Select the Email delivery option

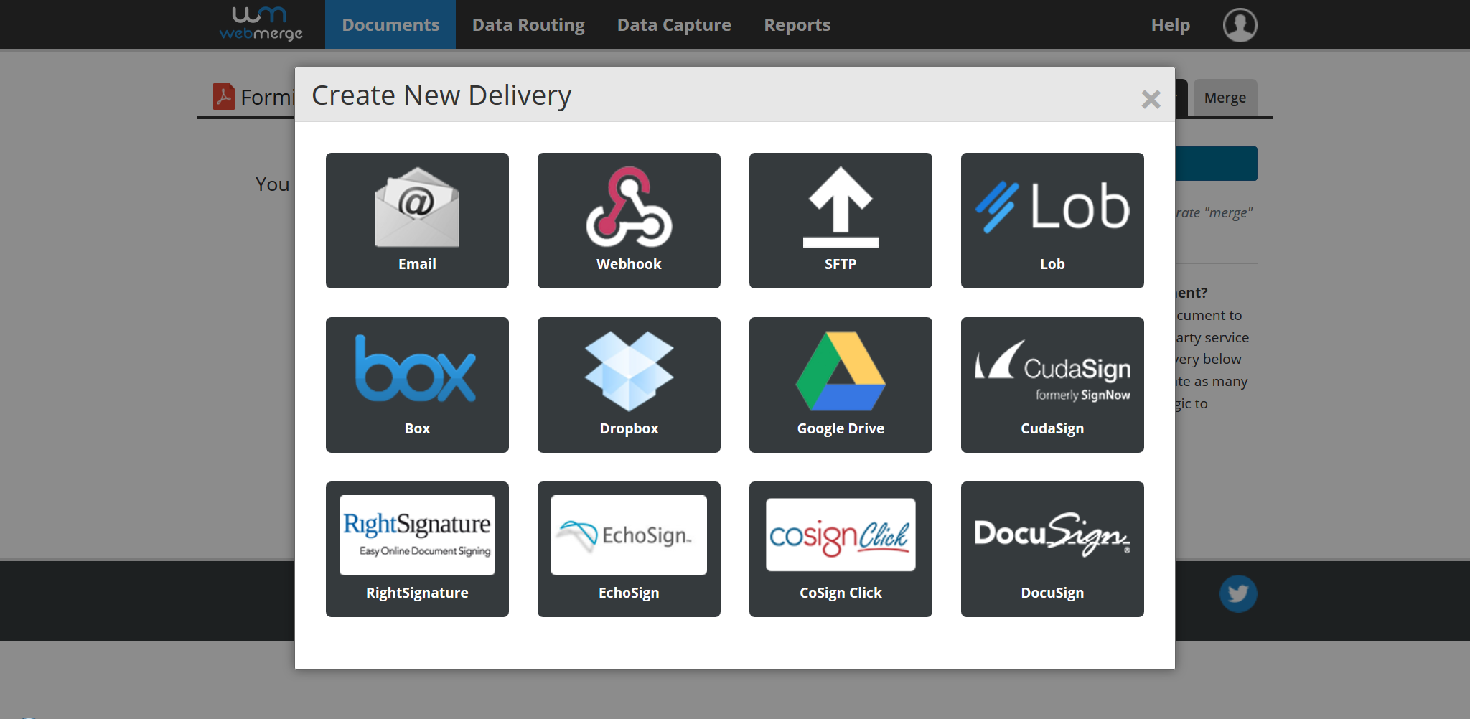tap(417, 220)
